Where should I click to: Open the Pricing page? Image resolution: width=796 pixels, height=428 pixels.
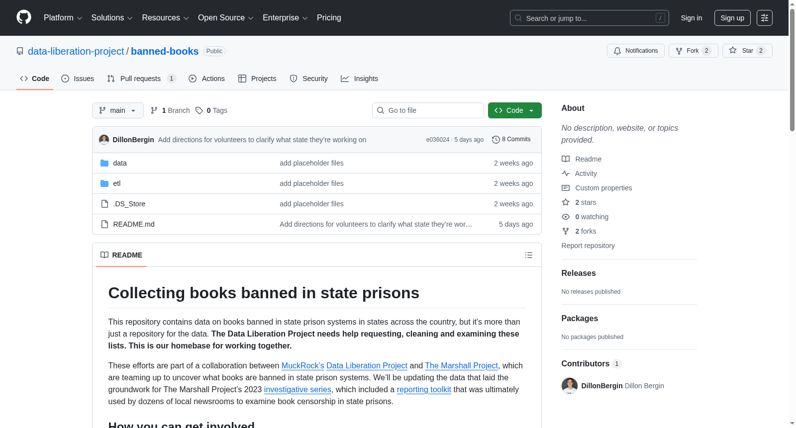point(329,18)
